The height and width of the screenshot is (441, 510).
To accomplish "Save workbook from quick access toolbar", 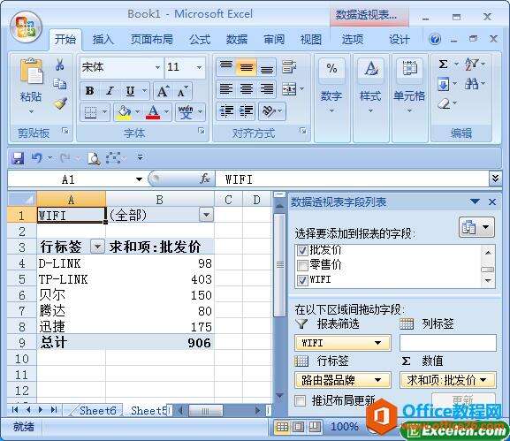I will 18,158.
